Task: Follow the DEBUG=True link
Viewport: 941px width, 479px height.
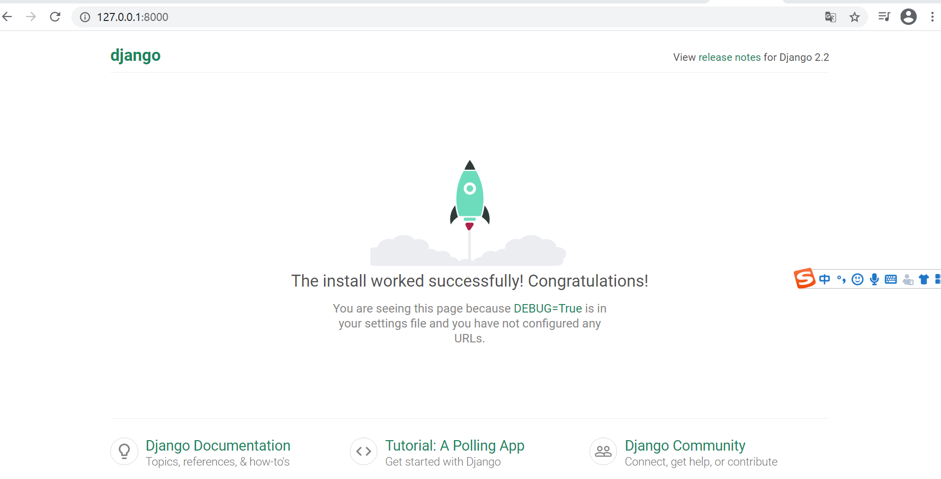Action: tap(548, 309)
